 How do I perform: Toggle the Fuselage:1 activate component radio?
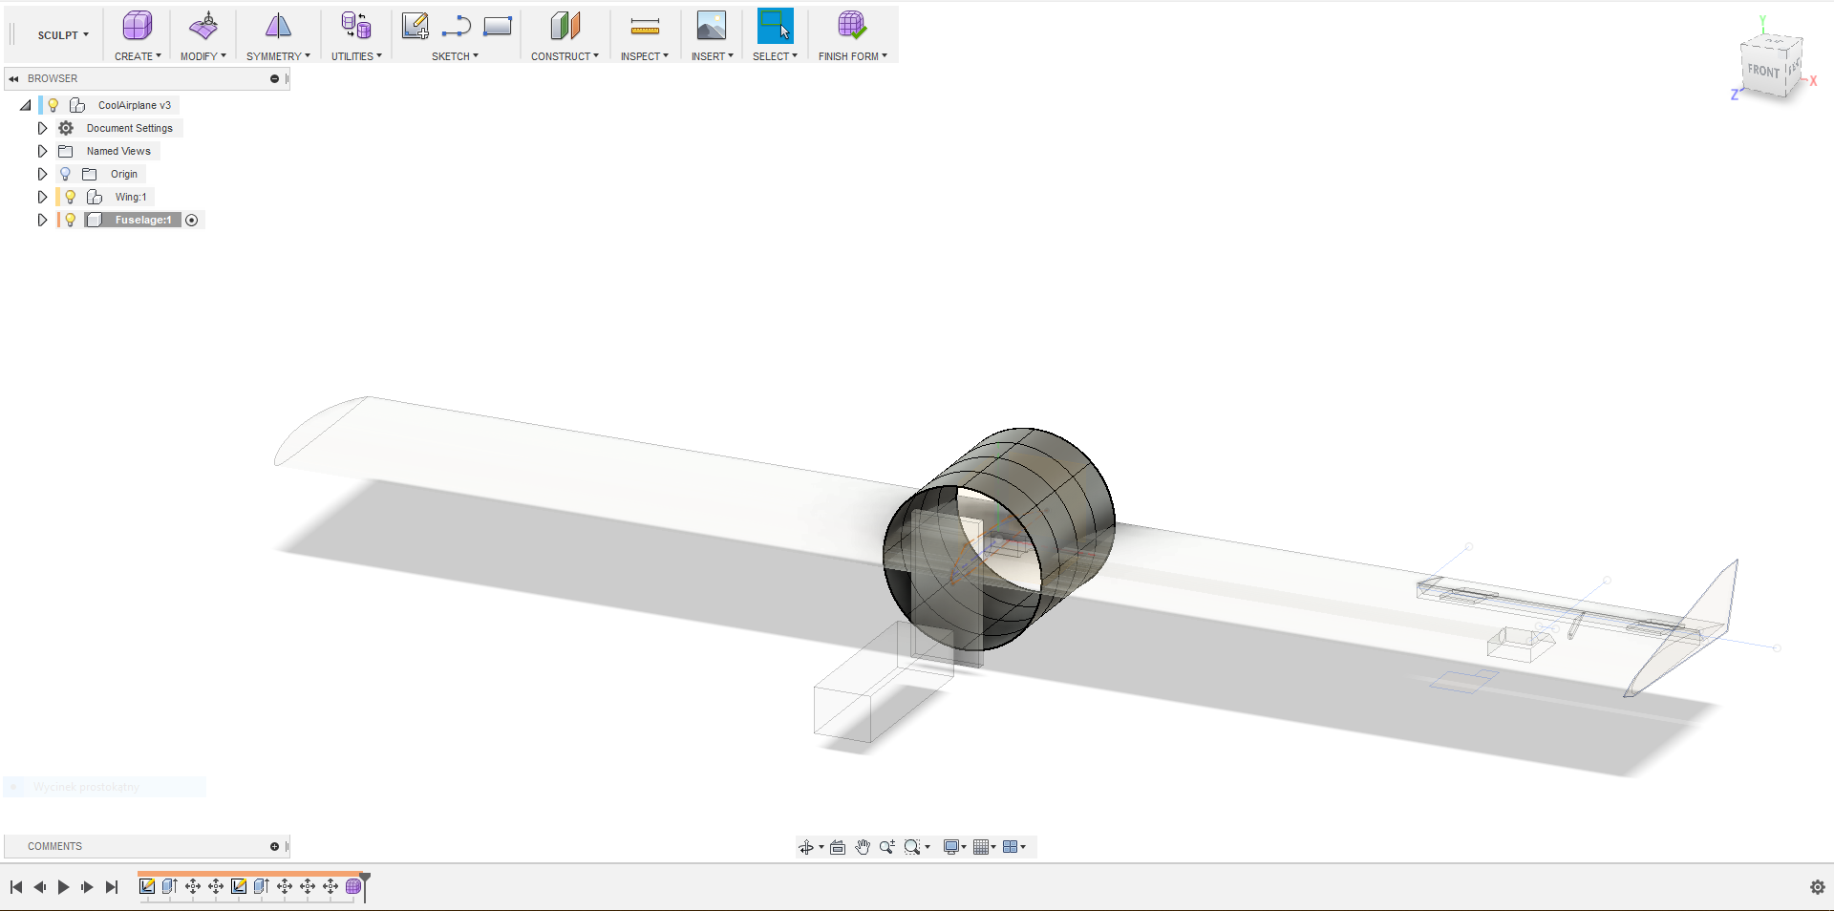(192, 221)
